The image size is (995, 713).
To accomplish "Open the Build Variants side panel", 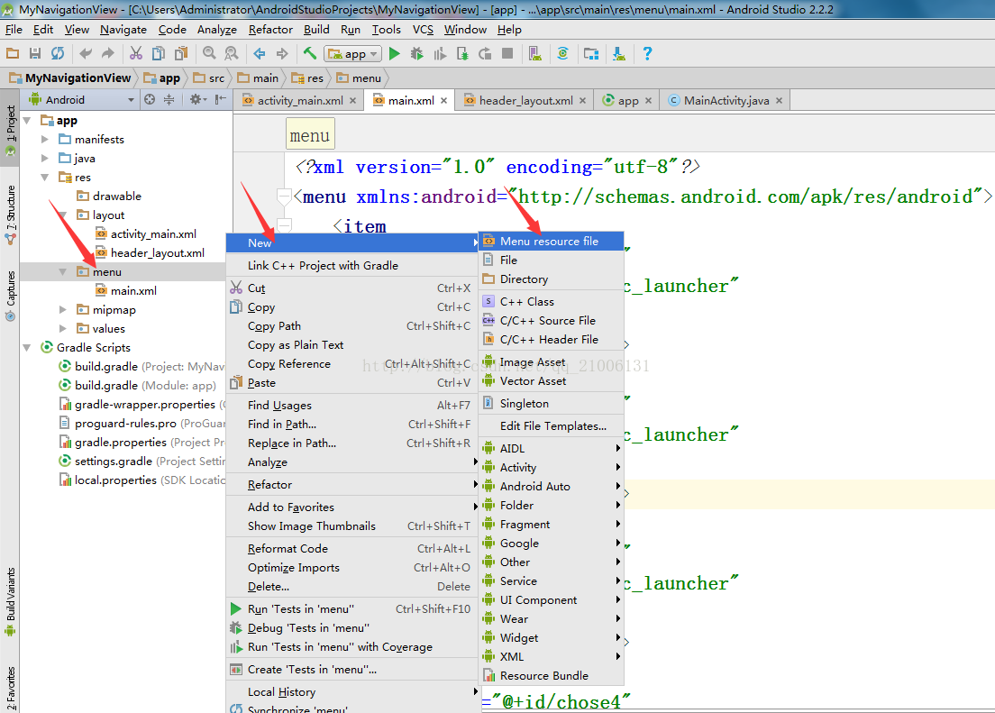I will 10,601.
